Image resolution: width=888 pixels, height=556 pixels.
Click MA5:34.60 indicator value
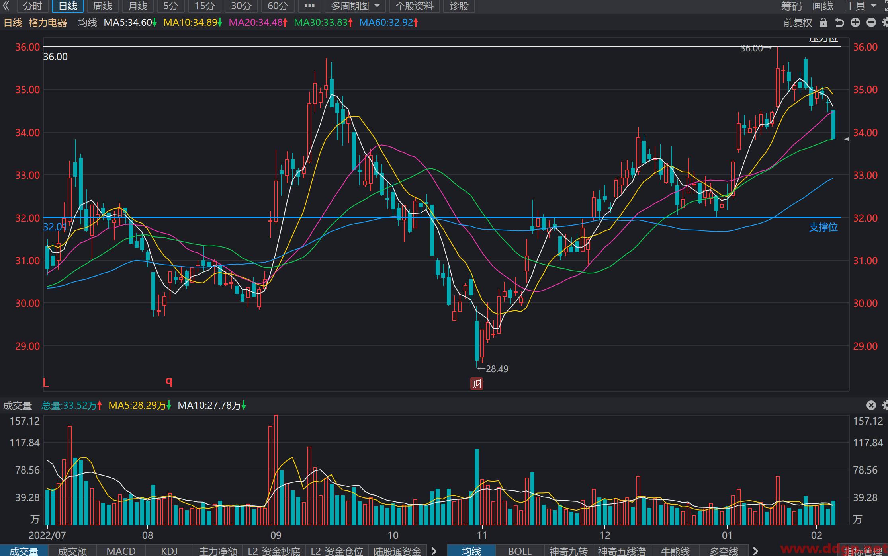130,22
